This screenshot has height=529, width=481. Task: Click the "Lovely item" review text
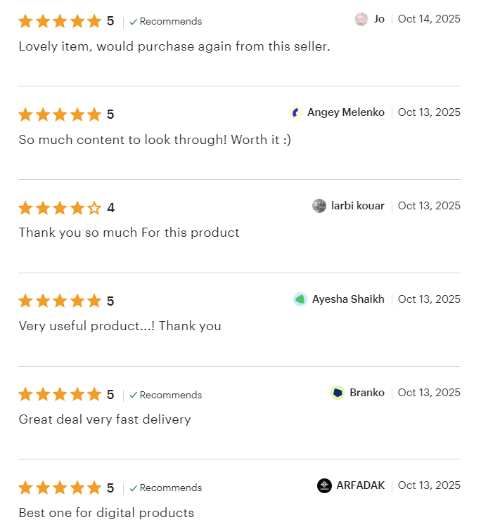click(174, 46)
